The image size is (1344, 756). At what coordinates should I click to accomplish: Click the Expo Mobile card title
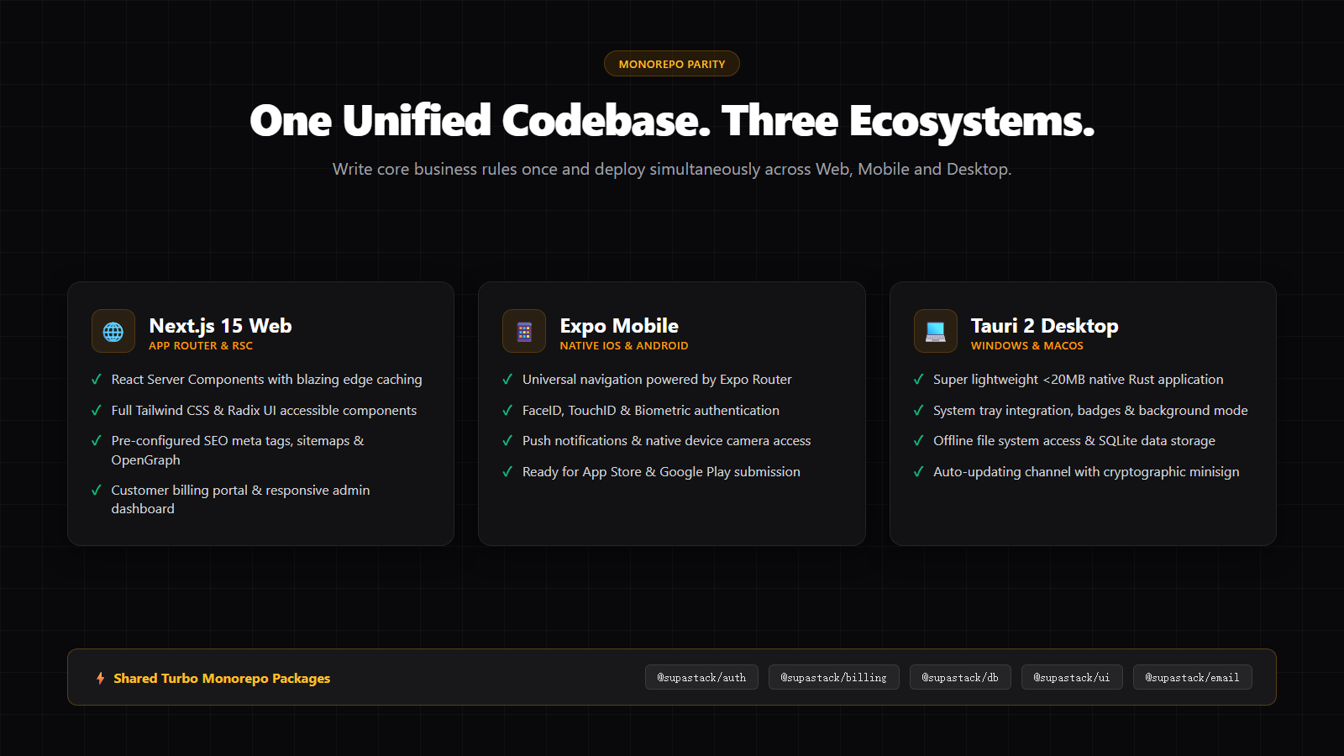(x=619, y=326)
